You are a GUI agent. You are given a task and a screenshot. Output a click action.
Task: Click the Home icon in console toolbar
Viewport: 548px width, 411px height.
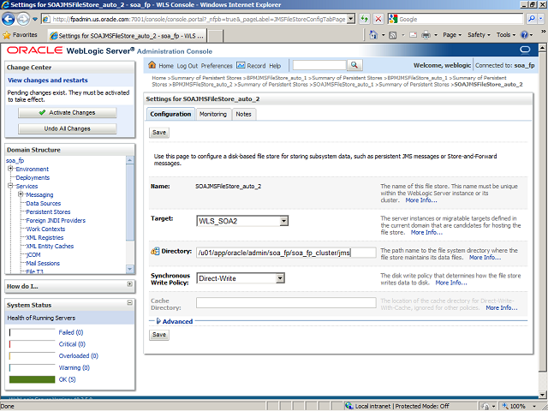pos(152,65)
